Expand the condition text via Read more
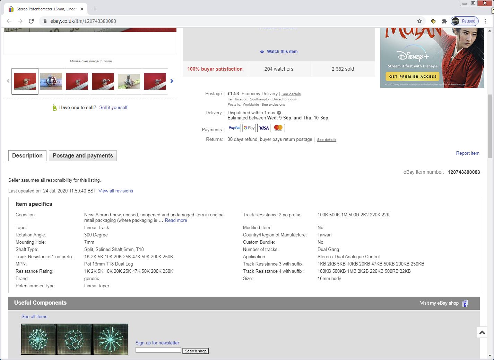Screen dimensions: 494x360 [176, 220]
